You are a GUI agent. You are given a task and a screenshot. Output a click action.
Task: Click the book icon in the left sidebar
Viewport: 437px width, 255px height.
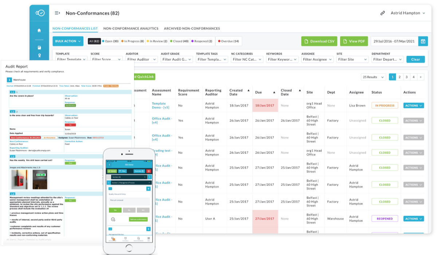(x=39, y=47)
